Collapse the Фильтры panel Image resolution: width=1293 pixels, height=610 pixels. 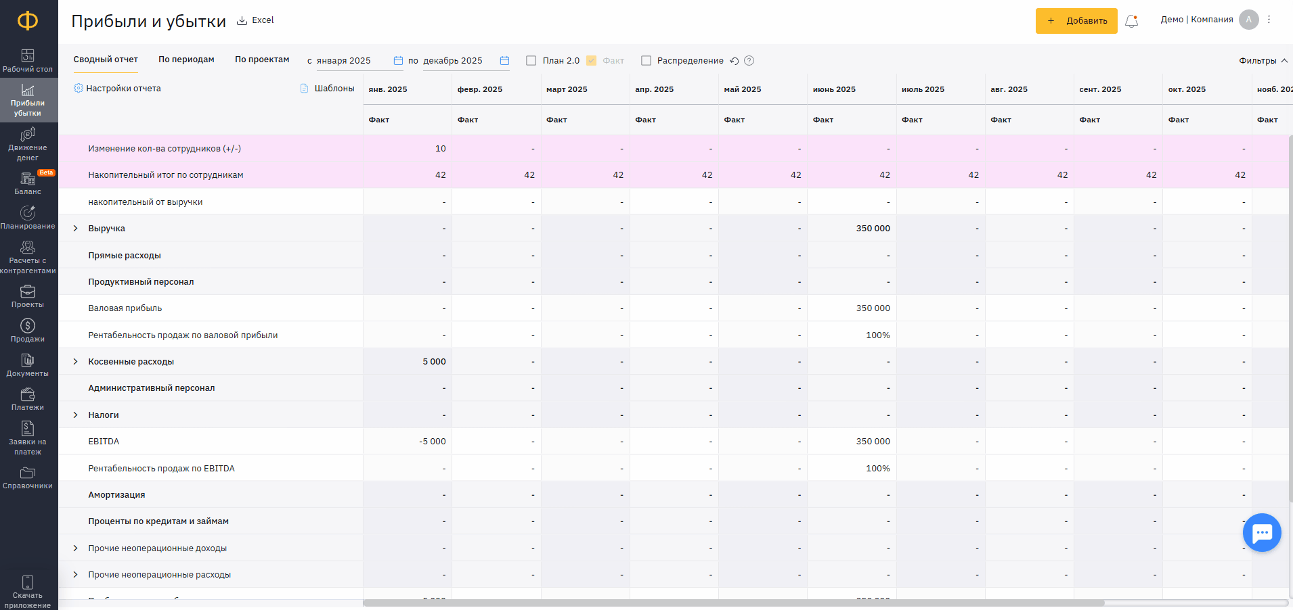1263,61
